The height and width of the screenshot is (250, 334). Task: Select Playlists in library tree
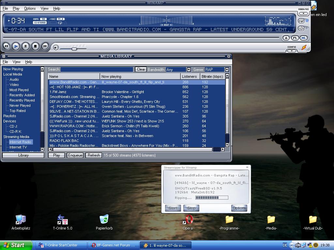point(9,116)
